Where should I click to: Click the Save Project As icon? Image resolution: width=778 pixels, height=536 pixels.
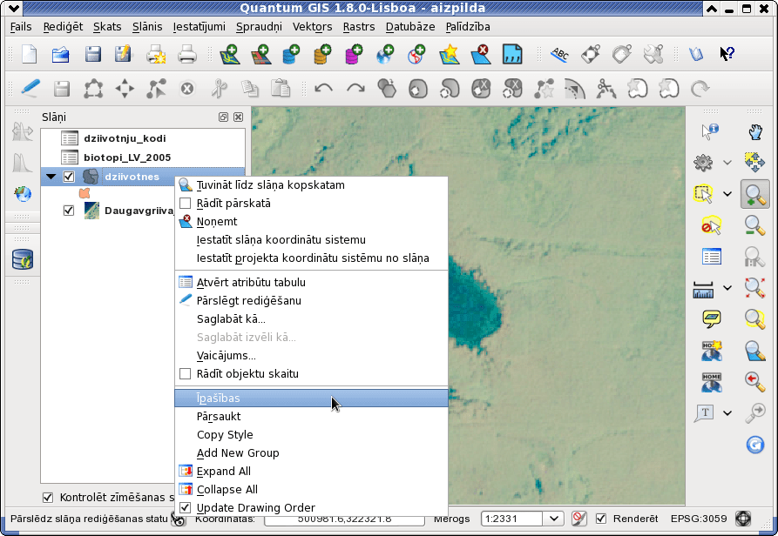123,54
